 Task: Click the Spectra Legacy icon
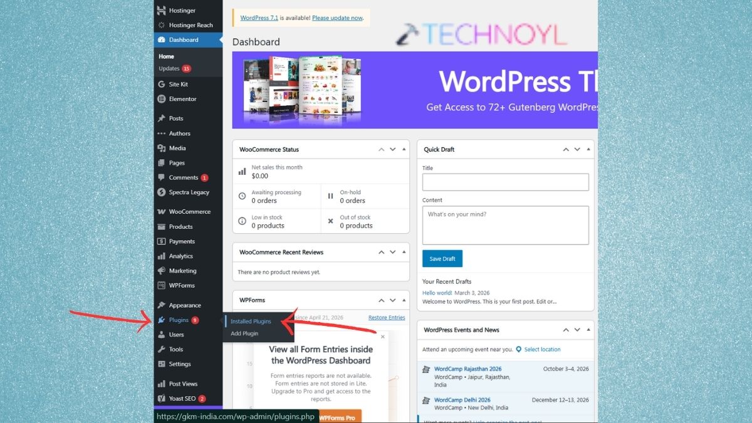pyautogui.click(x=162, y=192)
